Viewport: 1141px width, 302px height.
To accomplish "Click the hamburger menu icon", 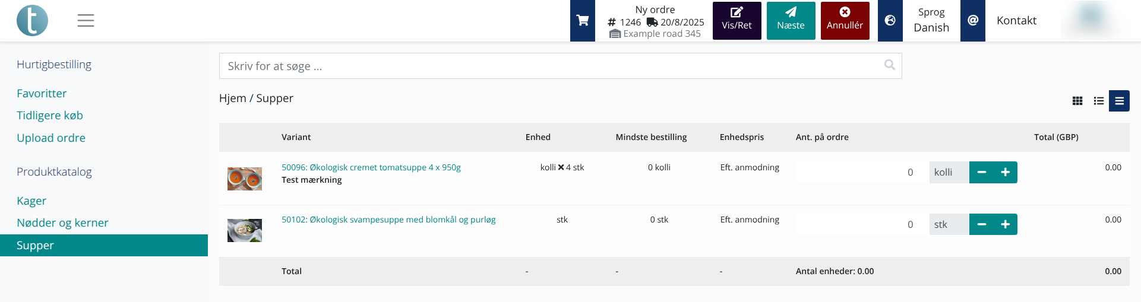I will click(x=86, y=21).
